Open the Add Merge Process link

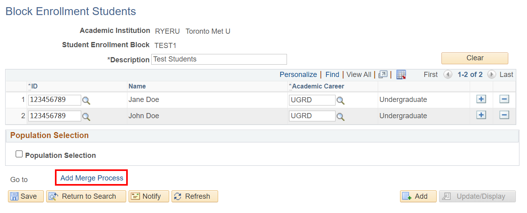click(x=92, y=178)
